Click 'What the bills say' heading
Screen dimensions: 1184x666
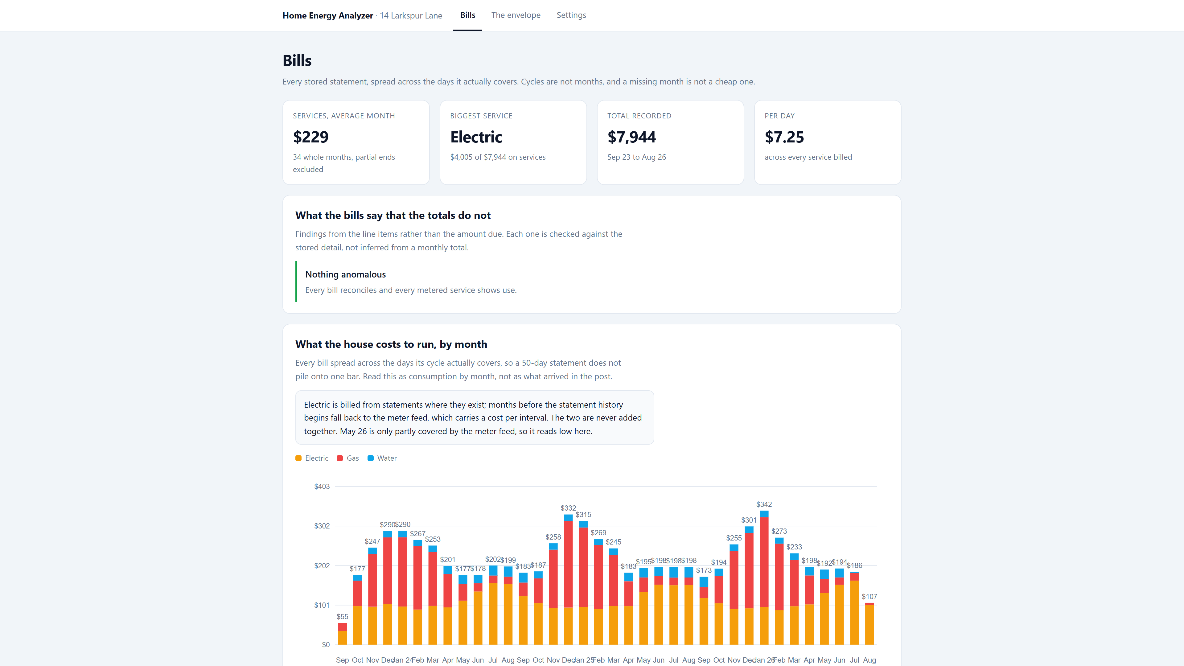pyautogui.click(x=393, y=216)
